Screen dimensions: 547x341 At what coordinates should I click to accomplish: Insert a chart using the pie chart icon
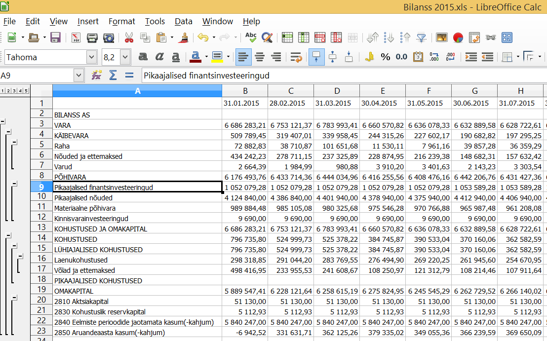coord(458,38)
